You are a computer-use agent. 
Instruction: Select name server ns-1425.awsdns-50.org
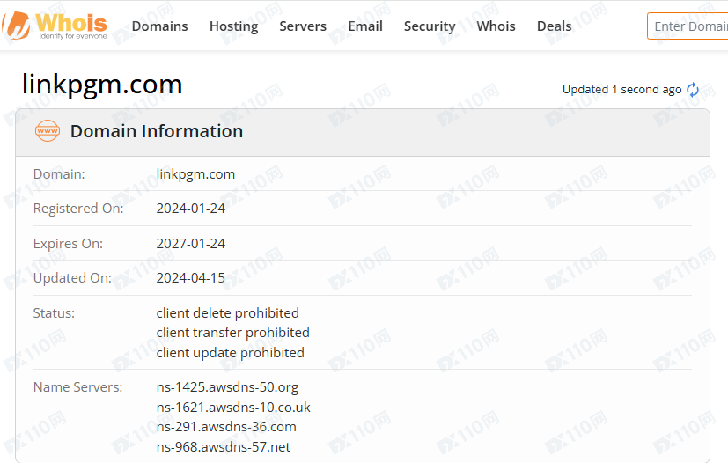tap(227, 387)
